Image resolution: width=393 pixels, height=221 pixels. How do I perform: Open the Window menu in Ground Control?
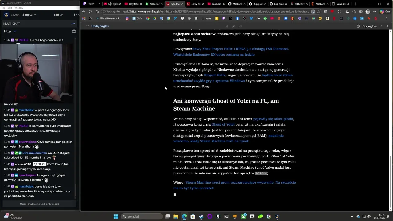(x=19, y=8)
